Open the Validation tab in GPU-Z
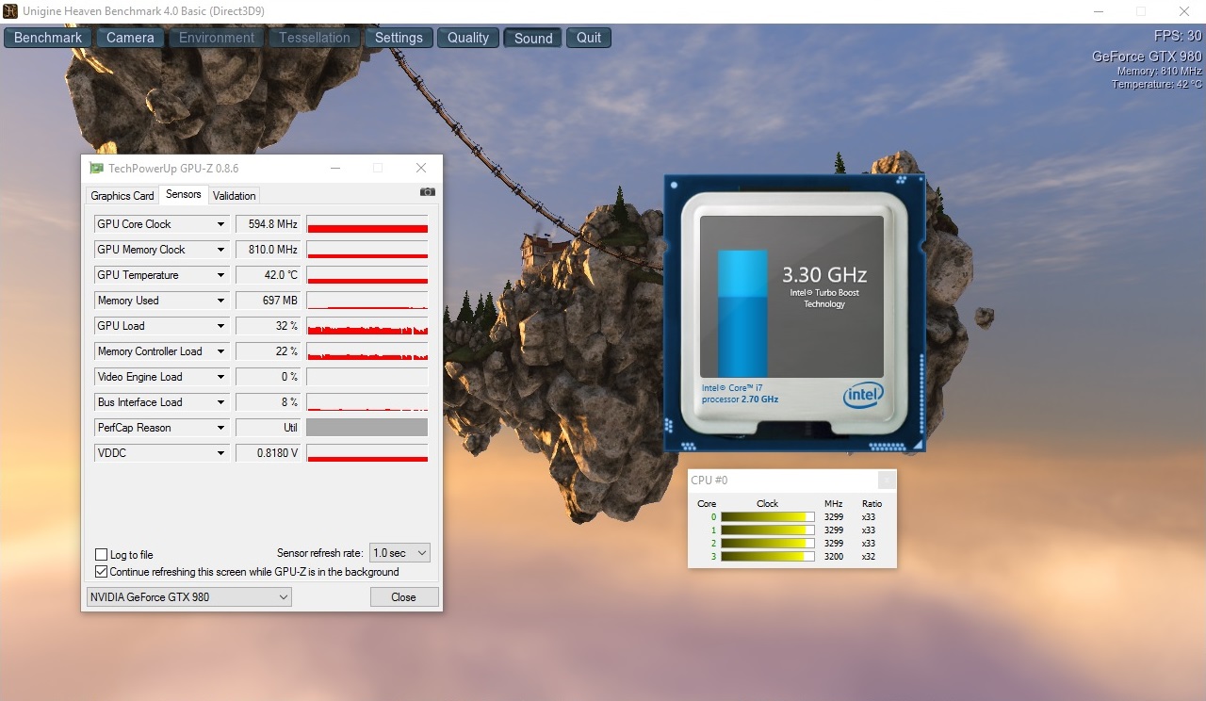This screenshot has height=701, width=1206. [235, 196]
